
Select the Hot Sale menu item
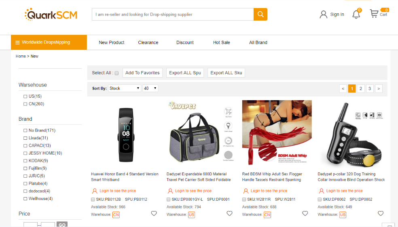click(x=221, y=42)
